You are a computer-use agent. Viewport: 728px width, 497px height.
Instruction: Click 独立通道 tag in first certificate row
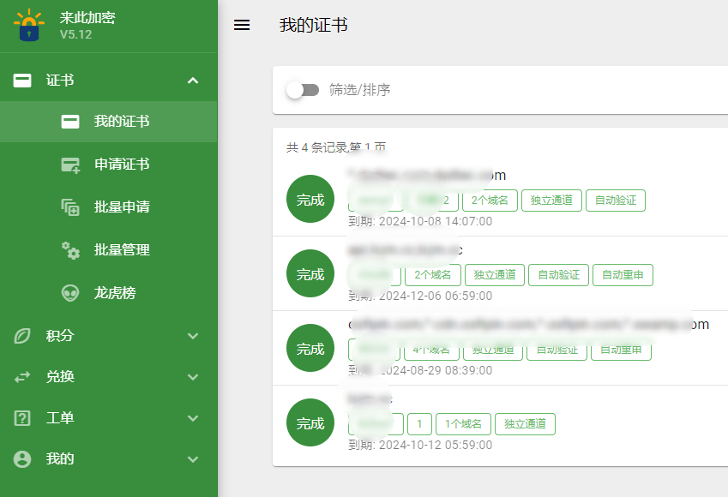tap(551, 201)
